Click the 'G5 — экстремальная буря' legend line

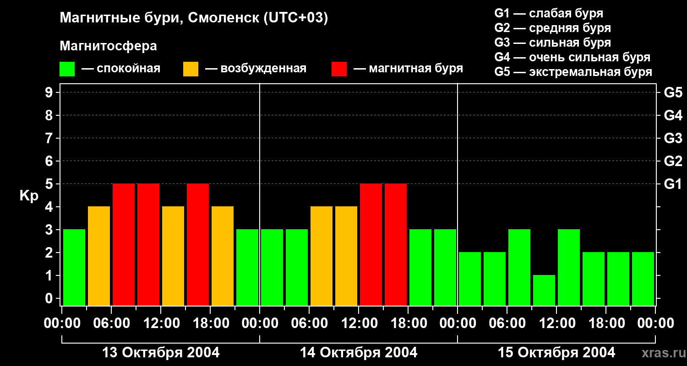pyautogui.click(x=573, y=72)
